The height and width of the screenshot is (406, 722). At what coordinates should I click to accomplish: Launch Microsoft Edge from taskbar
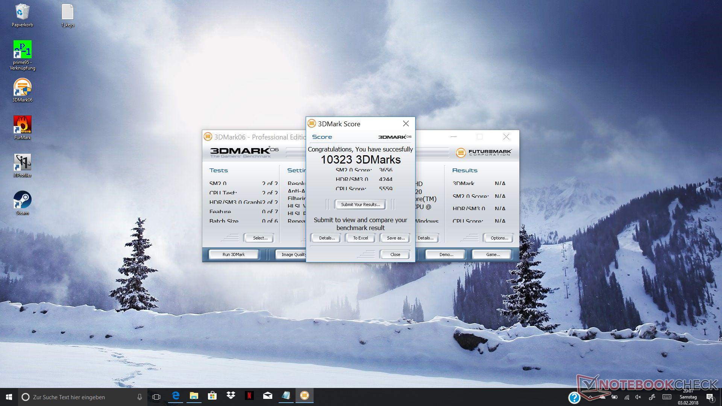[176, 396]
